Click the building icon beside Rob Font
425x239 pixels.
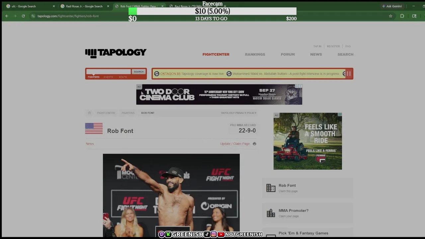tap(271, 188)
